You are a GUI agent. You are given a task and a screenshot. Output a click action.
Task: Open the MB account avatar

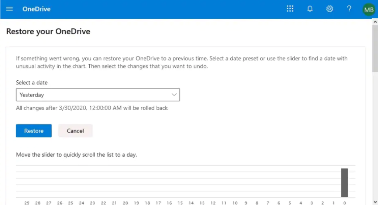[369, 10]
